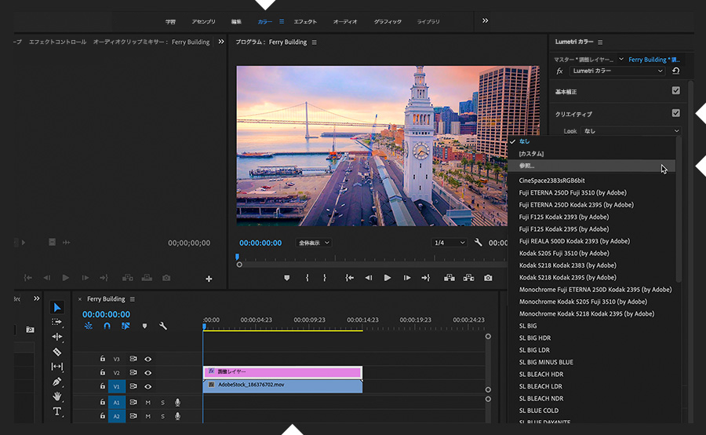This screenshot has height=435, width=706.
Task: Open the 全体表示 zoom level dropdown
Action: pyautogui.click(x=314, y=243)
